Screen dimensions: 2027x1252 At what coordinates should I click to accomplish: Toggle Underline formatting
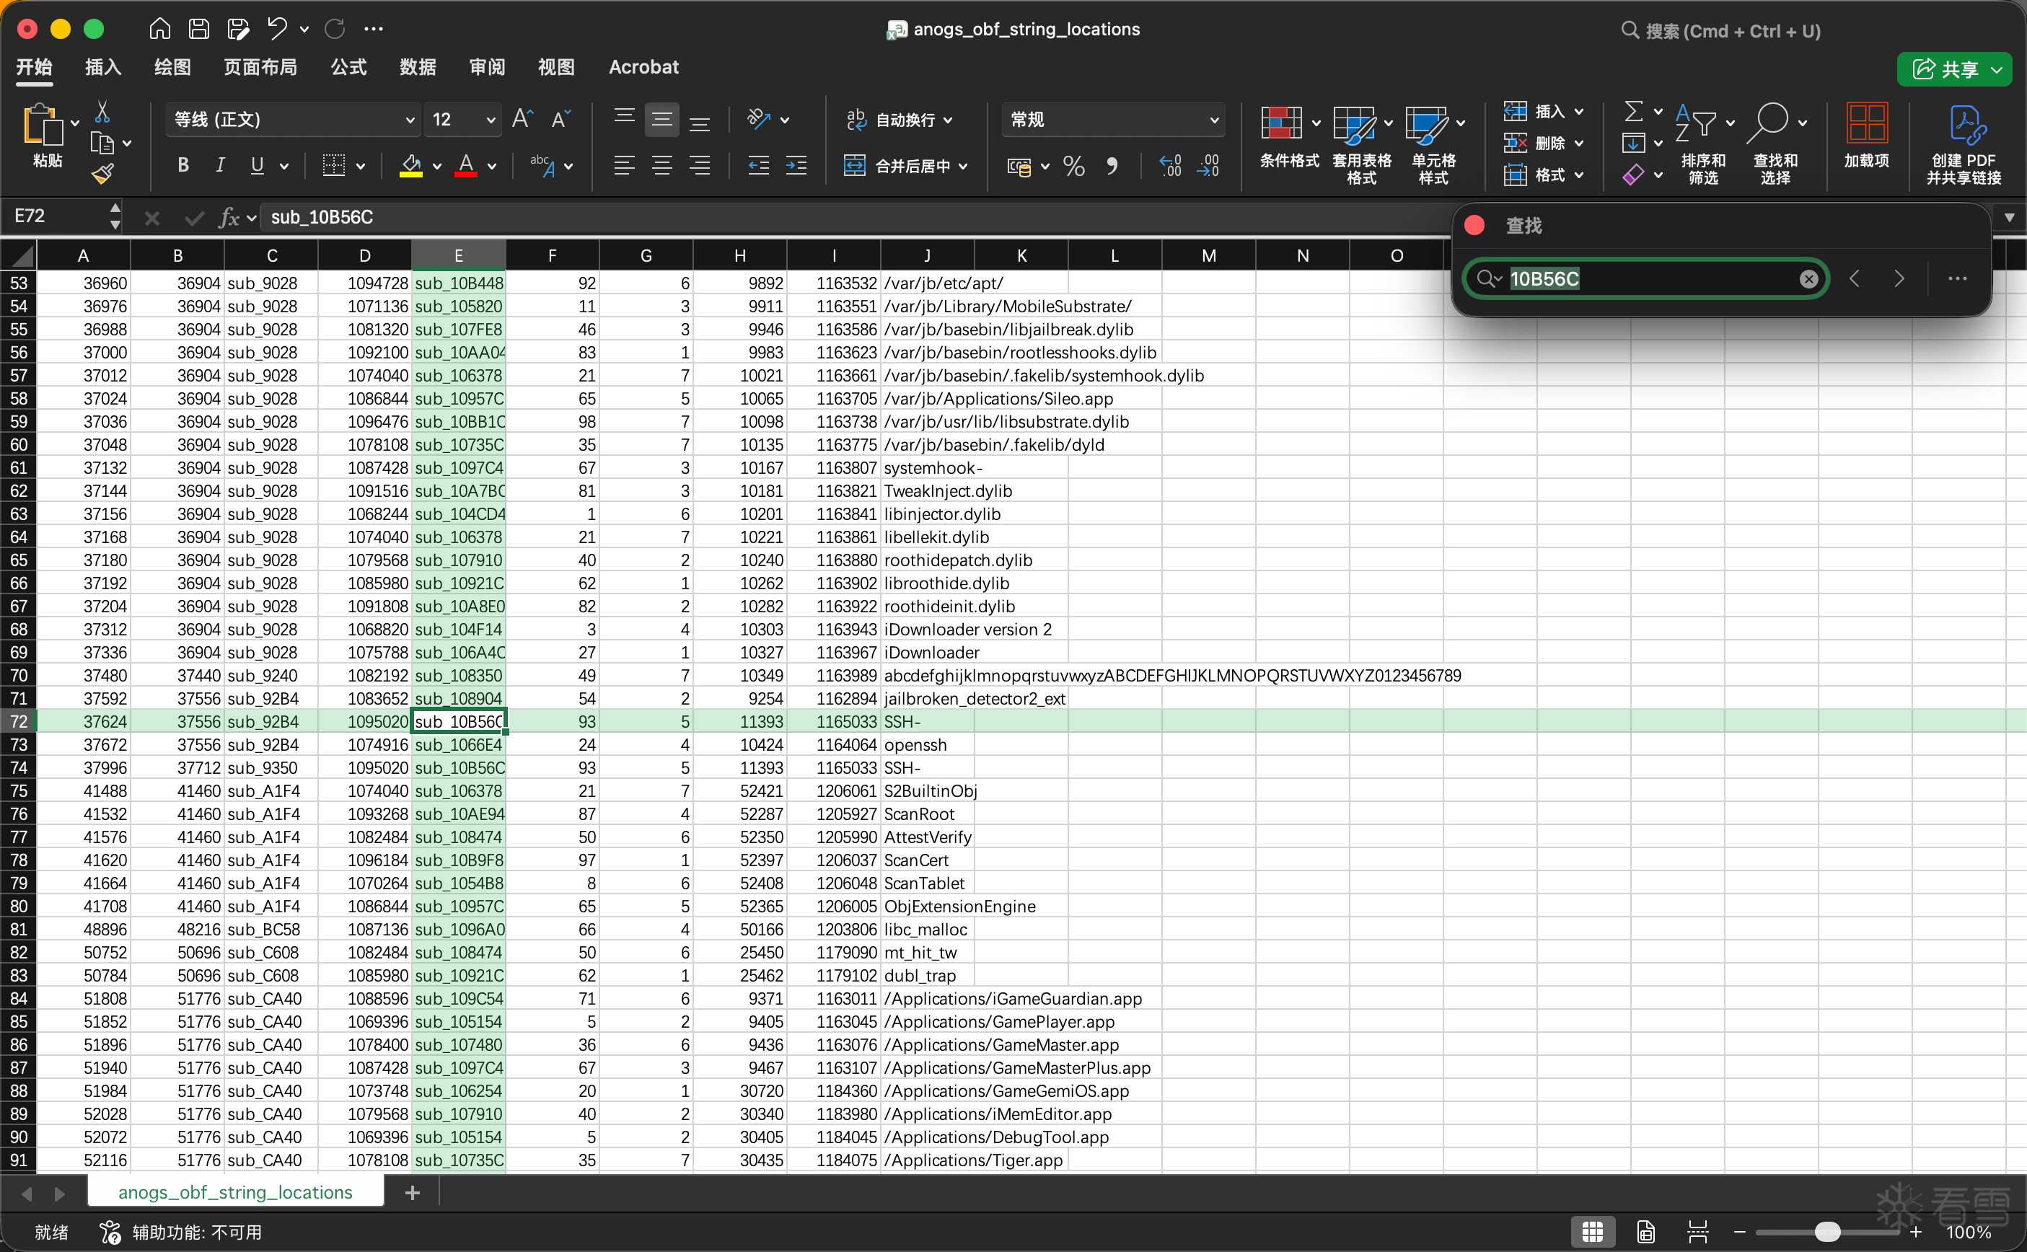258,166
